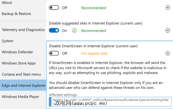Collapse the SmartScreen setting details

pos(168,53)
